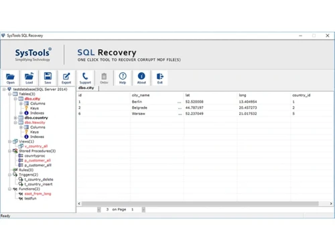Image resolution: width=335 pixels, height=251 pixels.
Task: Click the scrollbar left arrow
Action: click(x=79, y=203)
